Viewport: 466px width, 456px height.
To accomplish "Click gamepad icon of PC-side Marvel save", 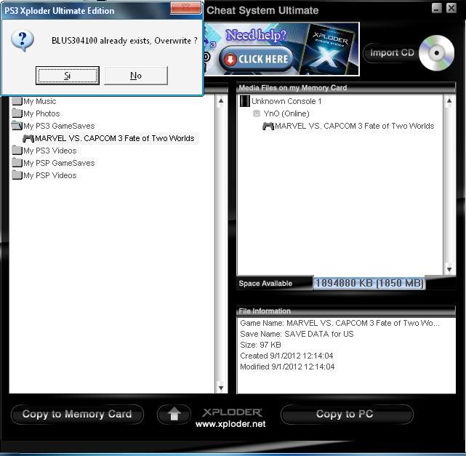I will (28, 138).
